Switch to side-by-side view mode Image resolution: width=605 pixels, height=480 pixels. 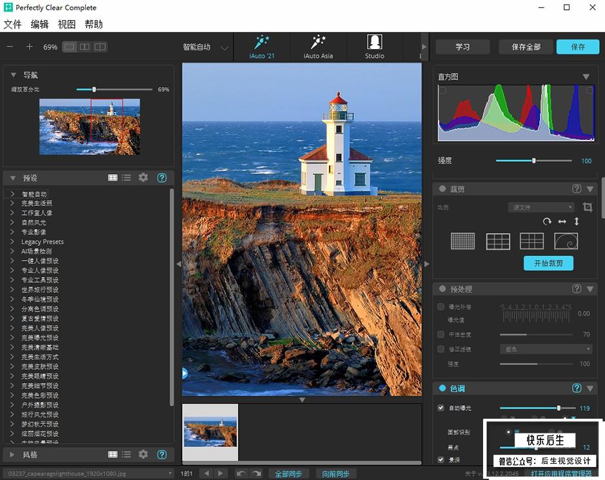coord(84,46)
